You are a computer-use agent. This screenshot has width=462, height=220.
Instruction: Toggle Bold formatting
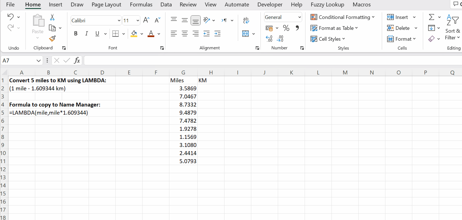tap(75, 34)
